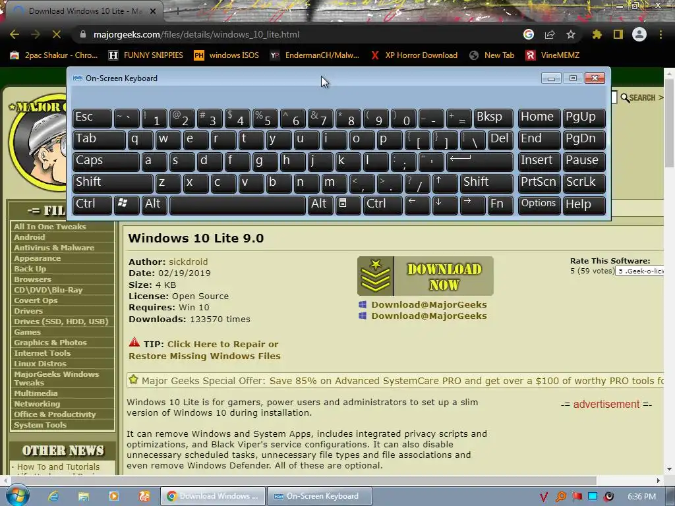675x506 pixels.
Task: Click the Esc key
Action: coord(92,118)
